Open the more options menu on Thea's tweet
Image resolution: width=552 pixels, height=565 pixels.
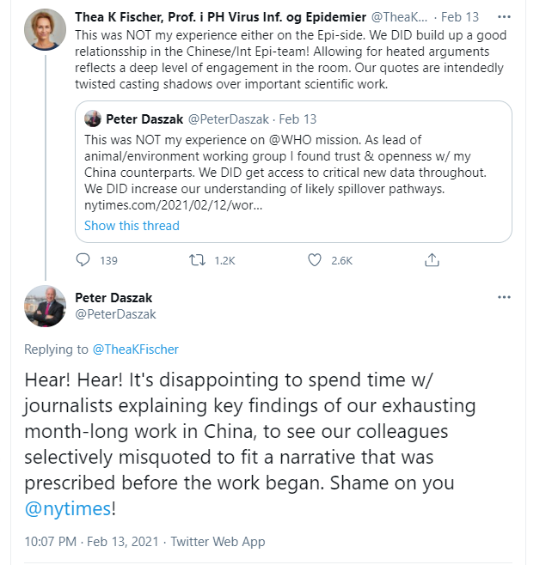point(504,17)
